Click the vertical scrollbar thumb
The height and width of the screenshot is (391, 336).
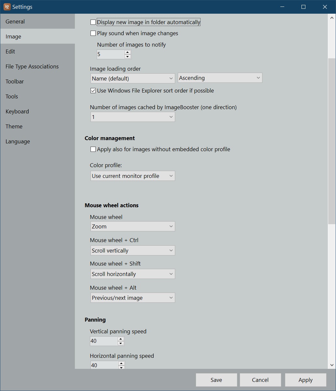tap(332, 141)
